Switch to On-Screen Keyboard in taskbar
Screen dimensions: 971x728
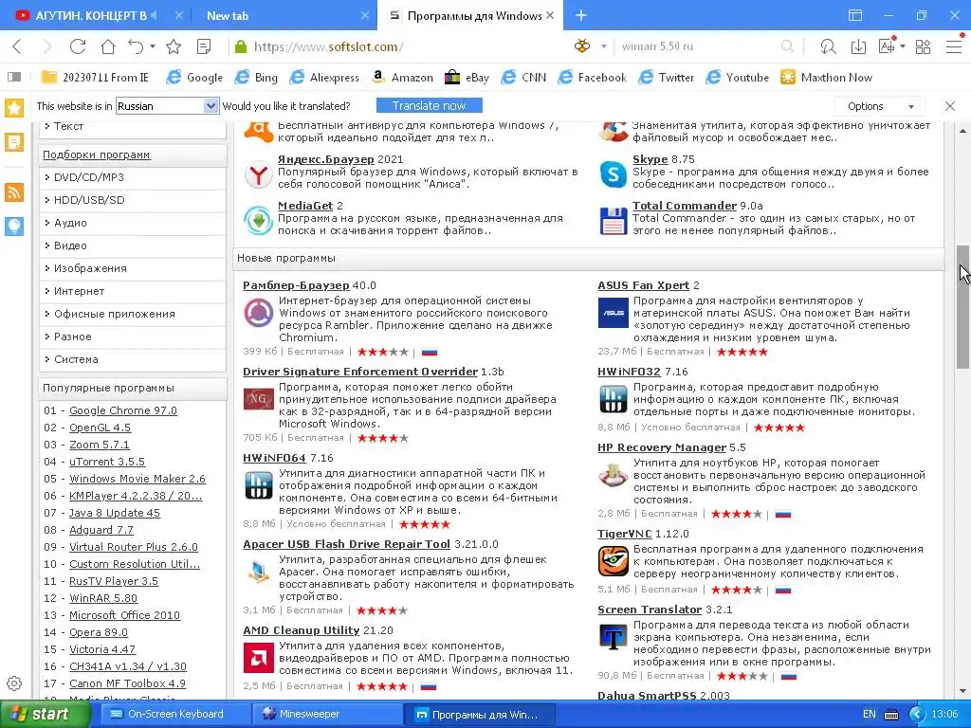coord(174,715)
